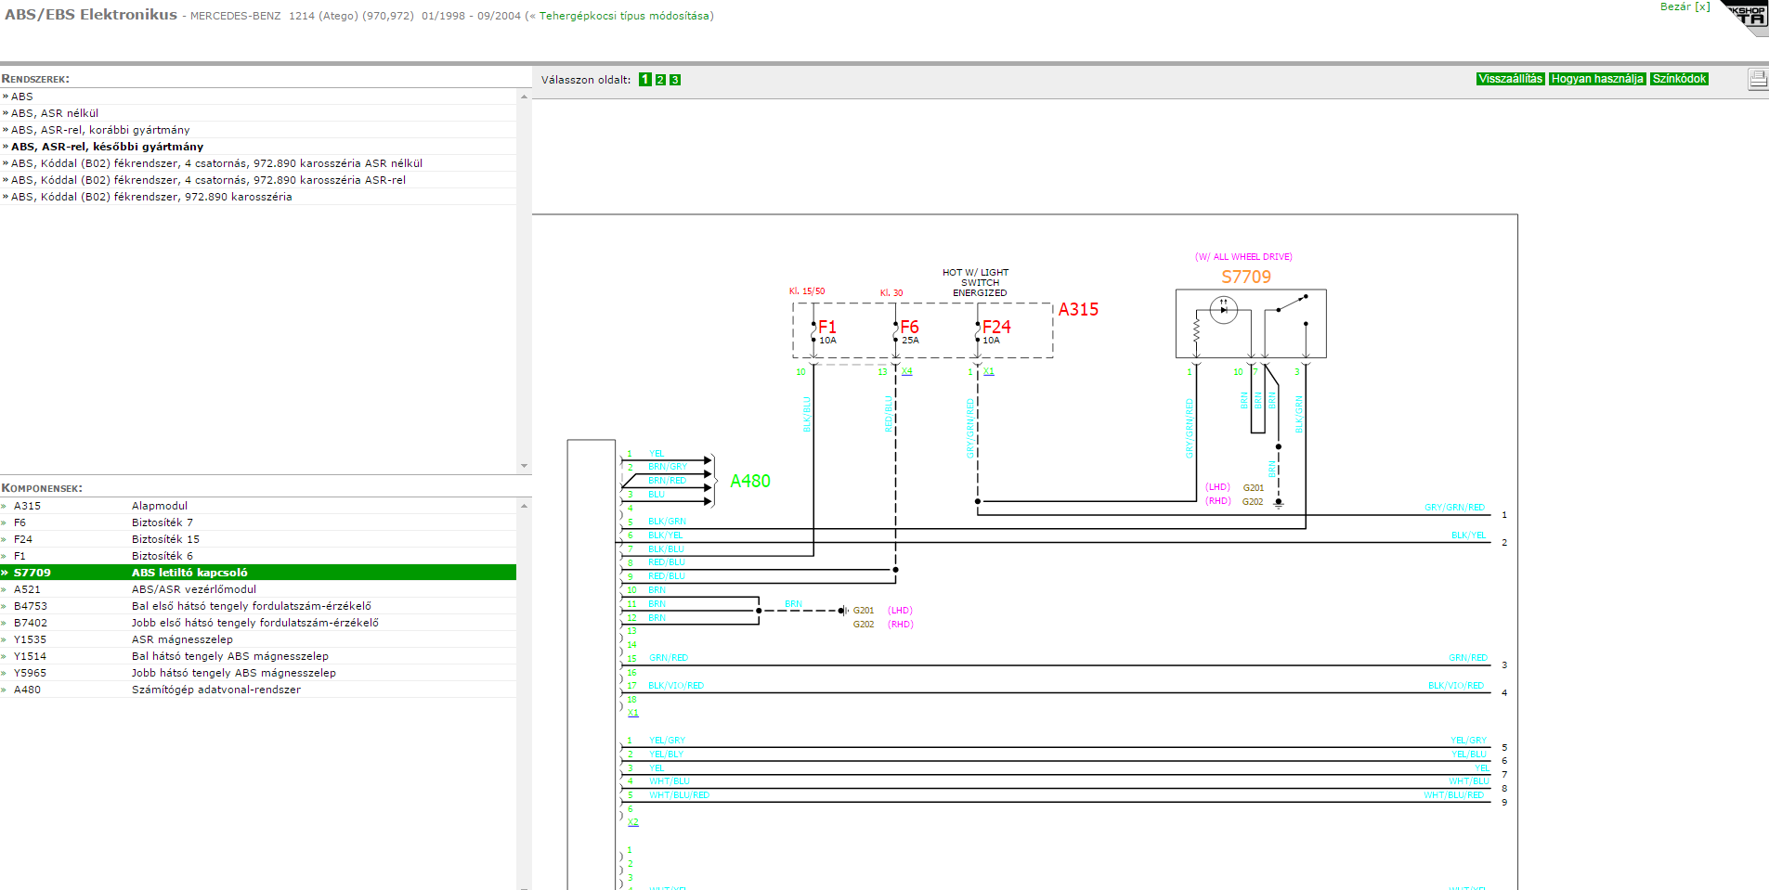The height and width of the screenshot is (890, 1769).
Task: Click the Visszaállítás reset button
Action: [1510, 79]
